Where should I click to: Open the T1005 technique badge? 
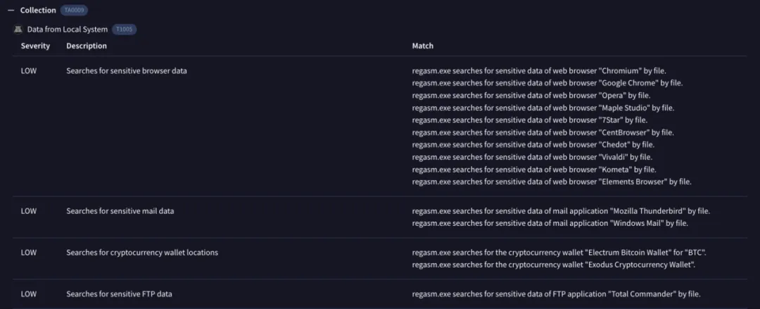click(124, 30)
